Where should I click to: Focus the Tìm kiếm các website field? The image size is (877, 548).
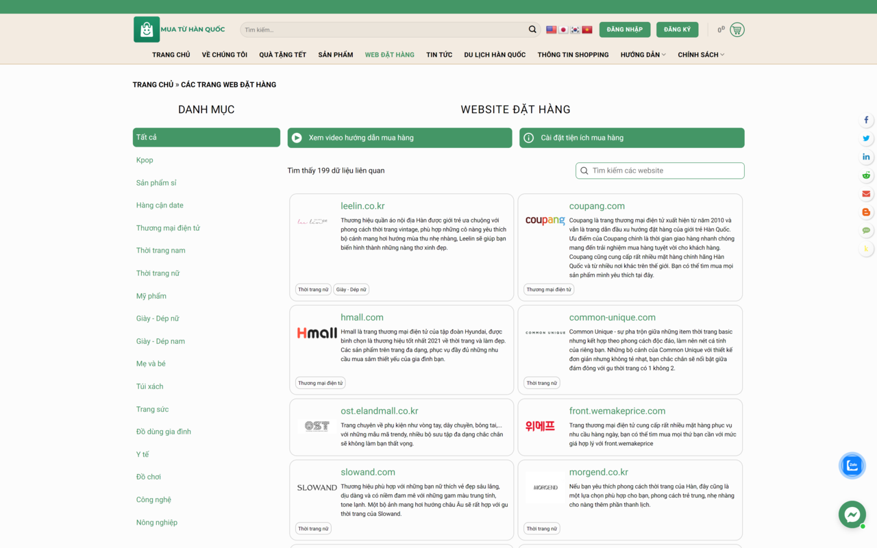coord(660,171)
